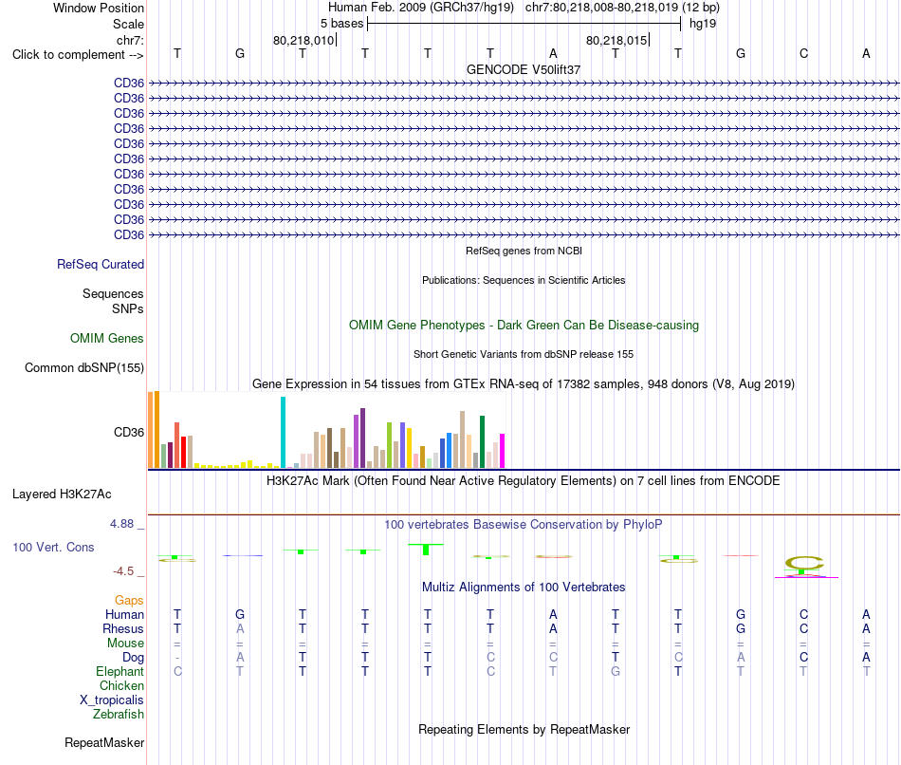The height and width of the screenshot is (765, 901).
Task: Click the pale A in the Rhesus row
Action: point(240,628)
